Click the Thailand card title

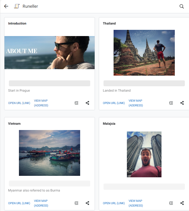(x=109, y=23)
